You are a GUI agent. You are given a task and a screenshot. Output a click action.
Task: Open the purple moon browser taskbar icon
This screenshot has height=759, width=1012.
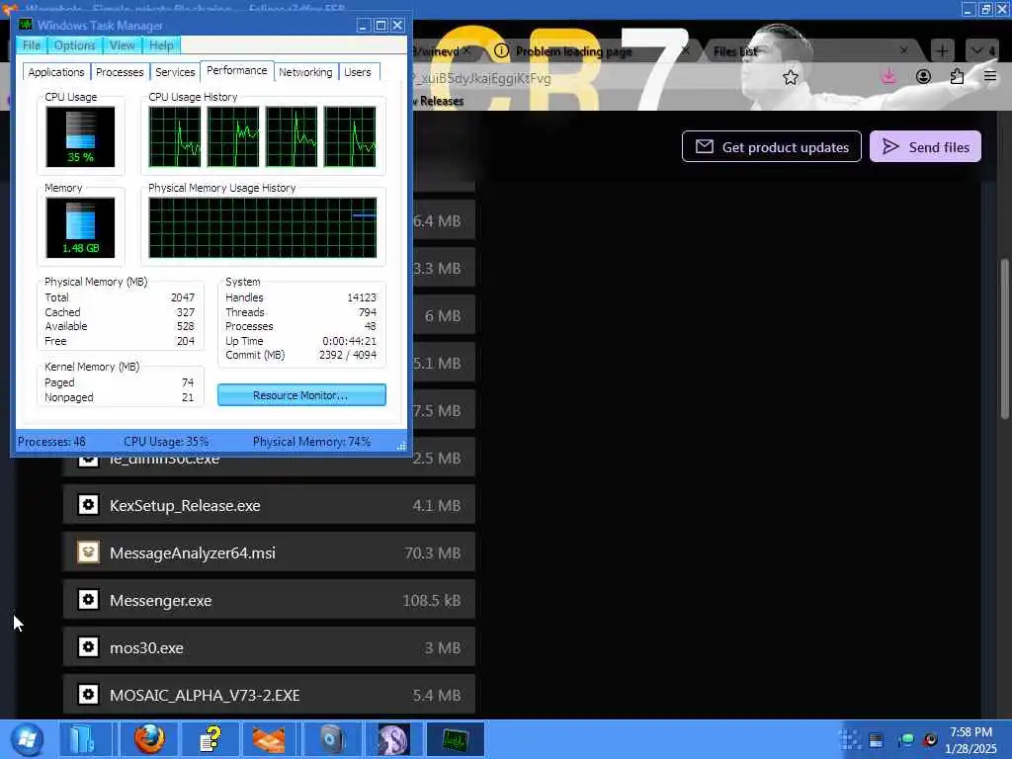click(x=393, y=739)
